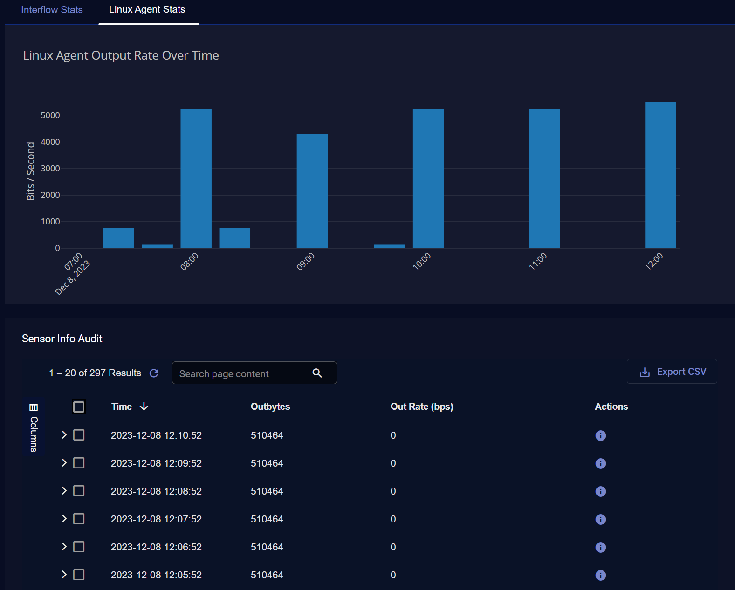Screen dimensions: 735x590
Task: Switch to the Interflow Stats tab
Action: pos(52,10)
